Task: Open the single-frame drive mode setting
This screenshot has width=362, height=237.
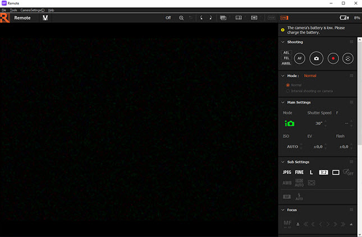Action: click(x=336, y=172)
